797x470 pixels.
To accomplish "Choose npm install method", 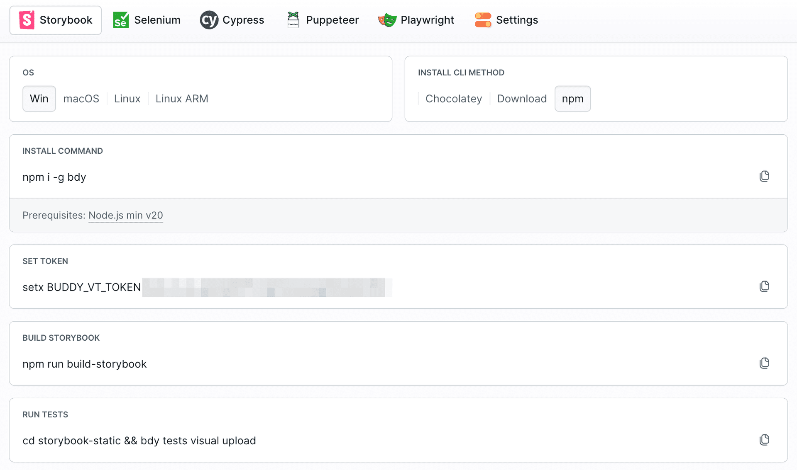I will coord(572,99).
